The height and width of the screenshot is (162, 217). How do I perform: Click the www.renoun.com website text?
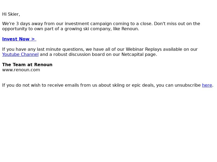tap(21, 70)
